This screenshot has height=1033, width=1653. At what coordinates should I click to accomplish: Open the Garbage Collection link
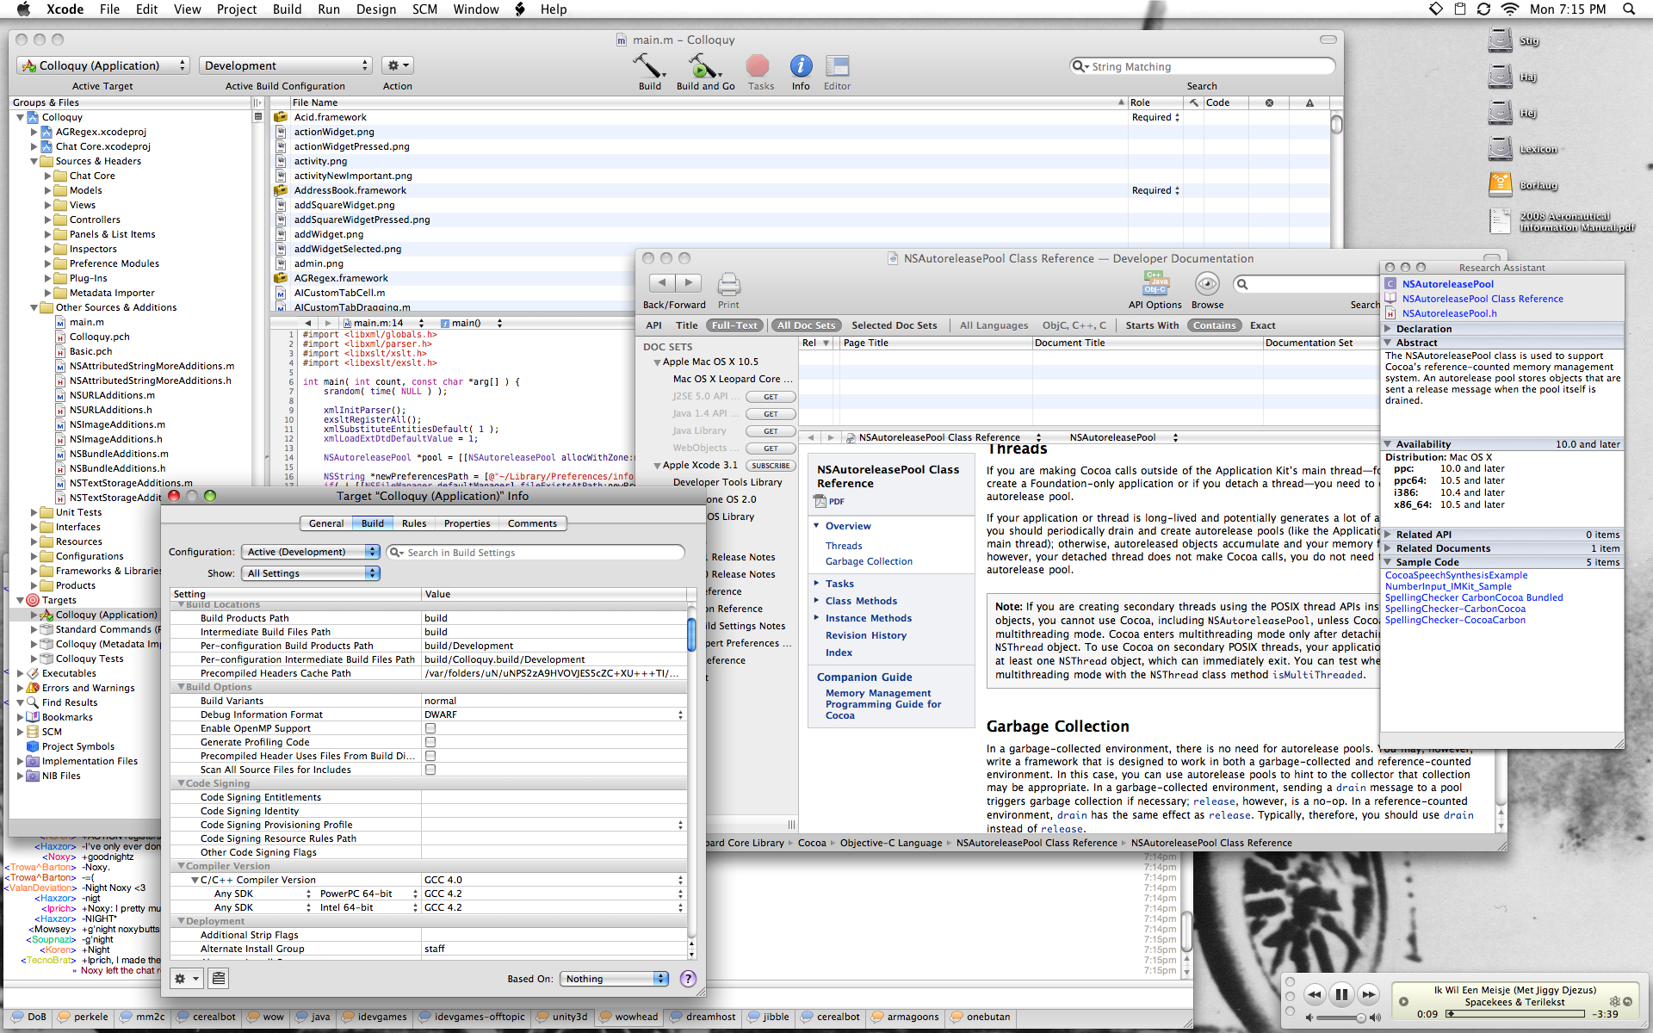(x=869, y=561)
